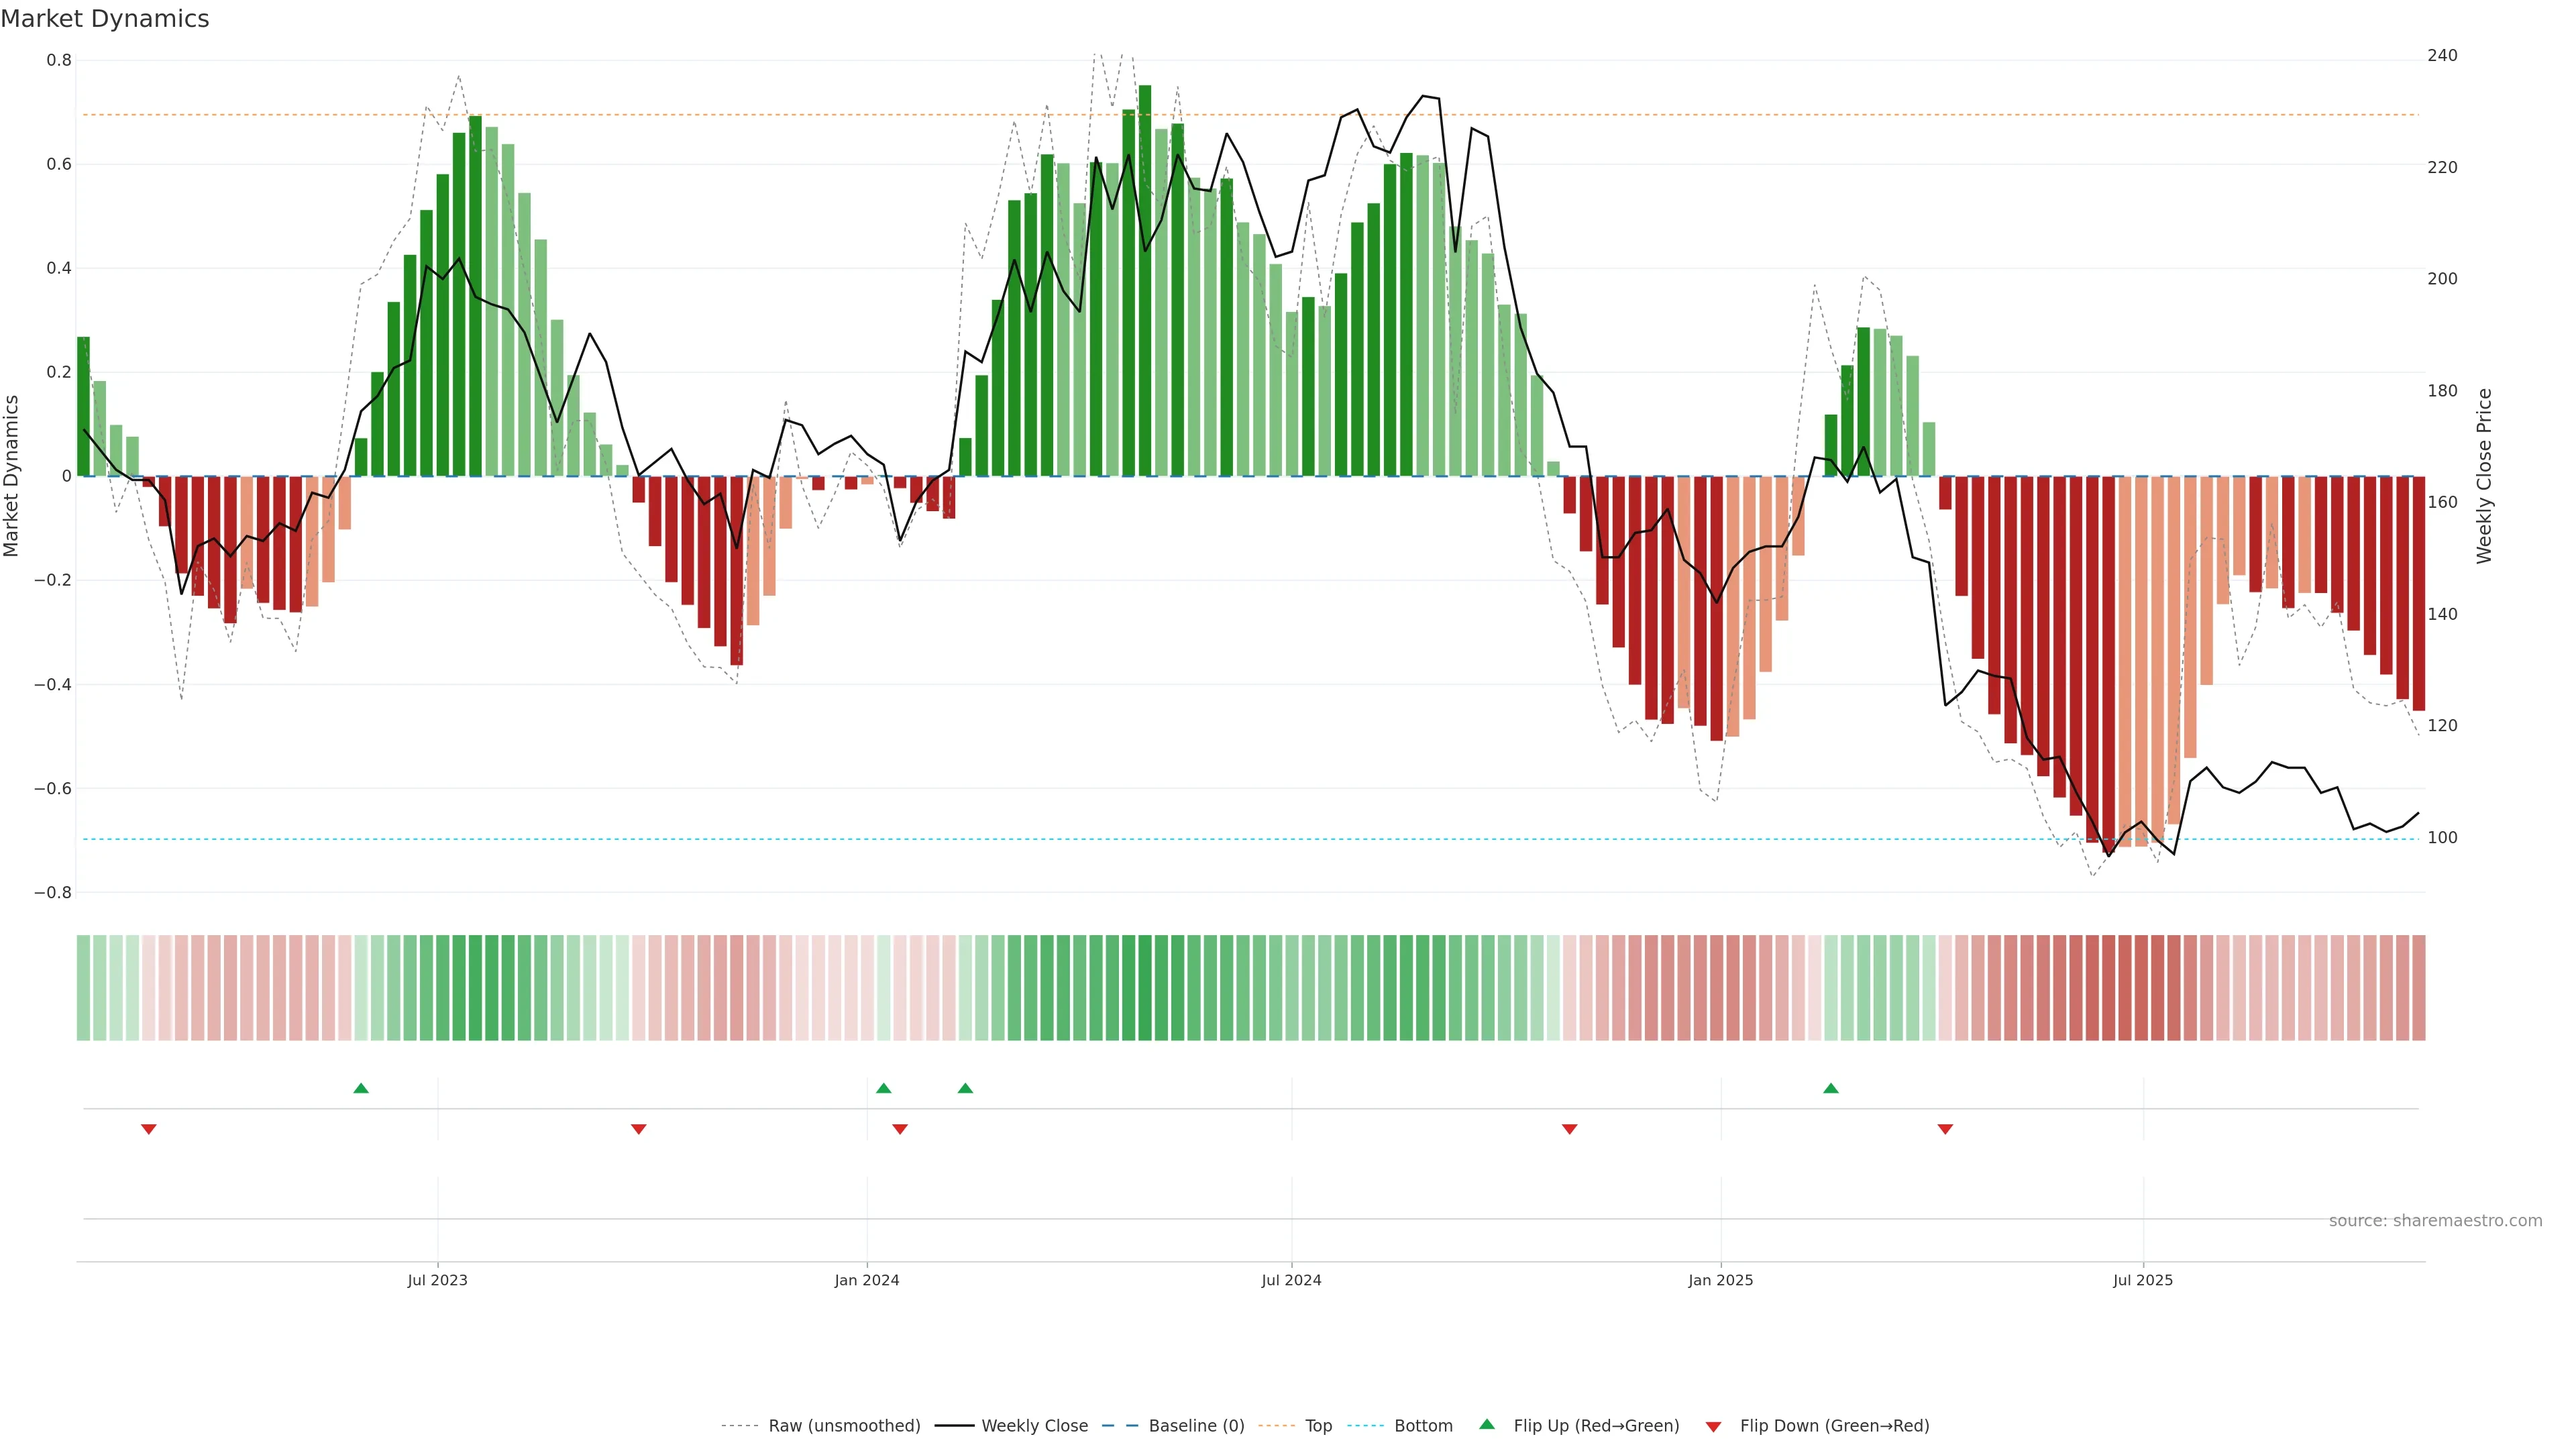Image resolution: width=2576 pixels, height=1449 pixels.
Task: Toggle the Baseline (0) legend entry
Action: pos(1196,1426)
